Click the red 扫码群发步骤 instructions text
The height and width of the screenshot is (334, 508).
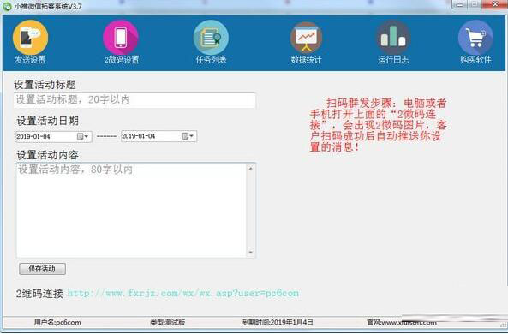(379, 125)
